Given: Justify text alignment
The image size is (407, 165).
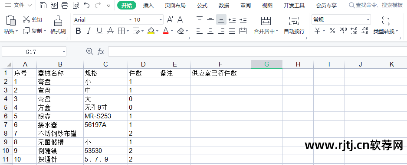Looking at the screenshot, I should [232, 31].
